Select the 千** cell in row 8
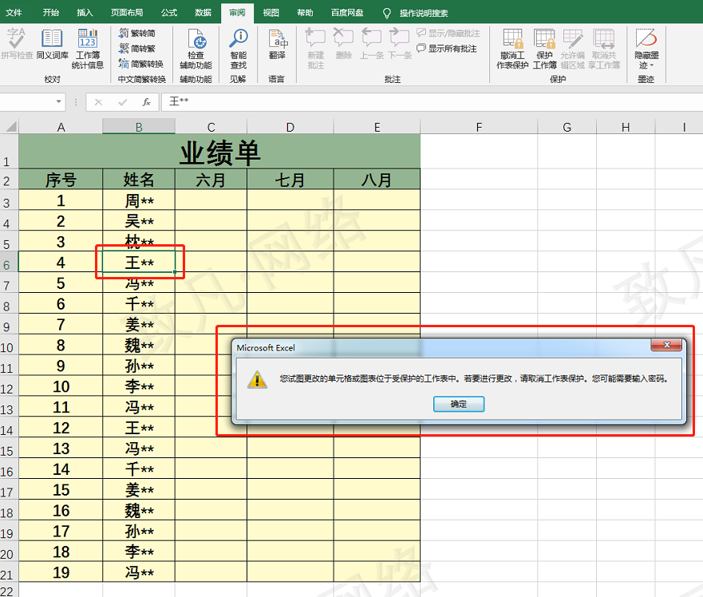 coord(139,303)
